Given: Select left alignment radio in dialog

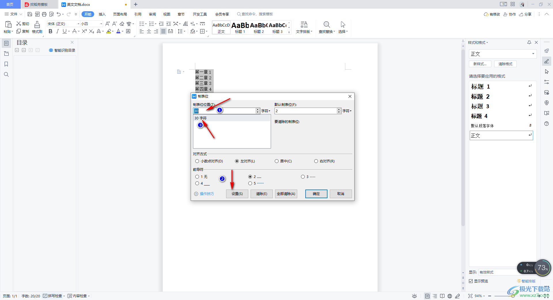Looking at the screenshot, I should pos(237,161).
